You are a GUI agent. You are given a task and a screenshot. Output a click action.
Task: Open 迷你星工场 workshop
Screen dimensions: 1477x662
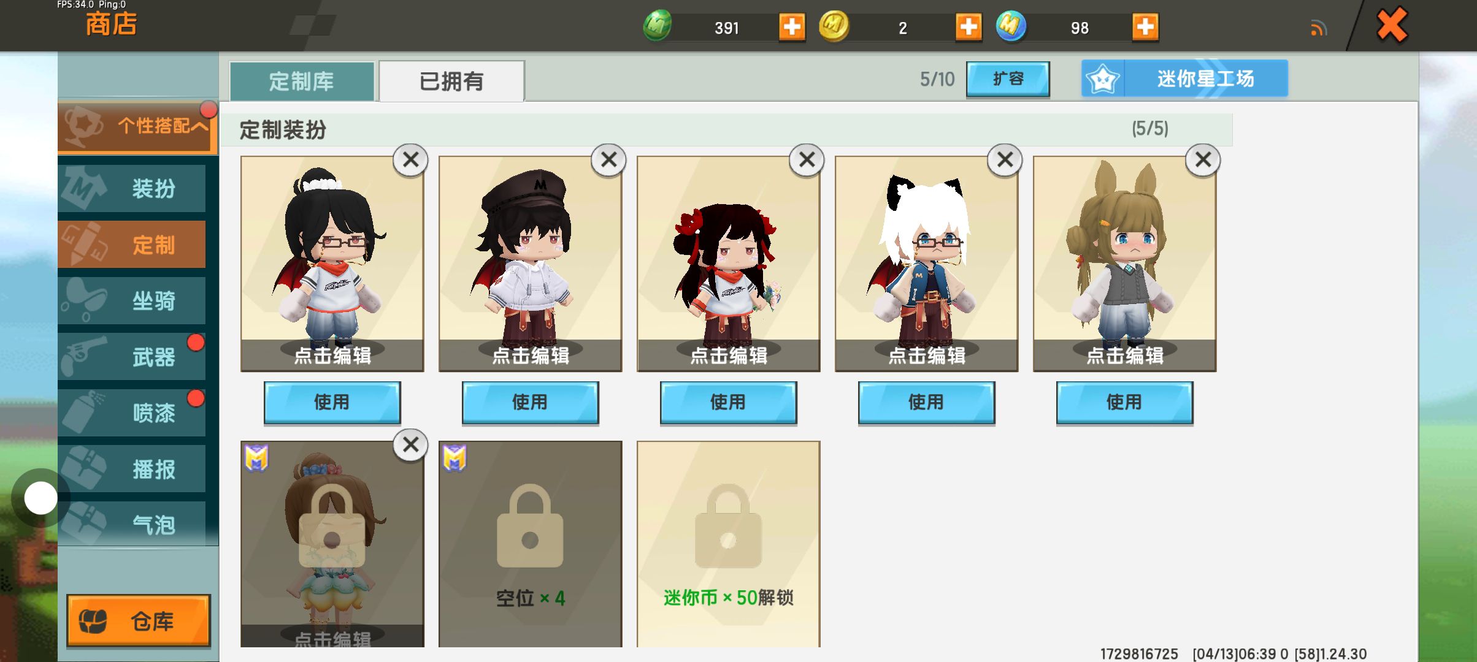(x=1184, y=78)
